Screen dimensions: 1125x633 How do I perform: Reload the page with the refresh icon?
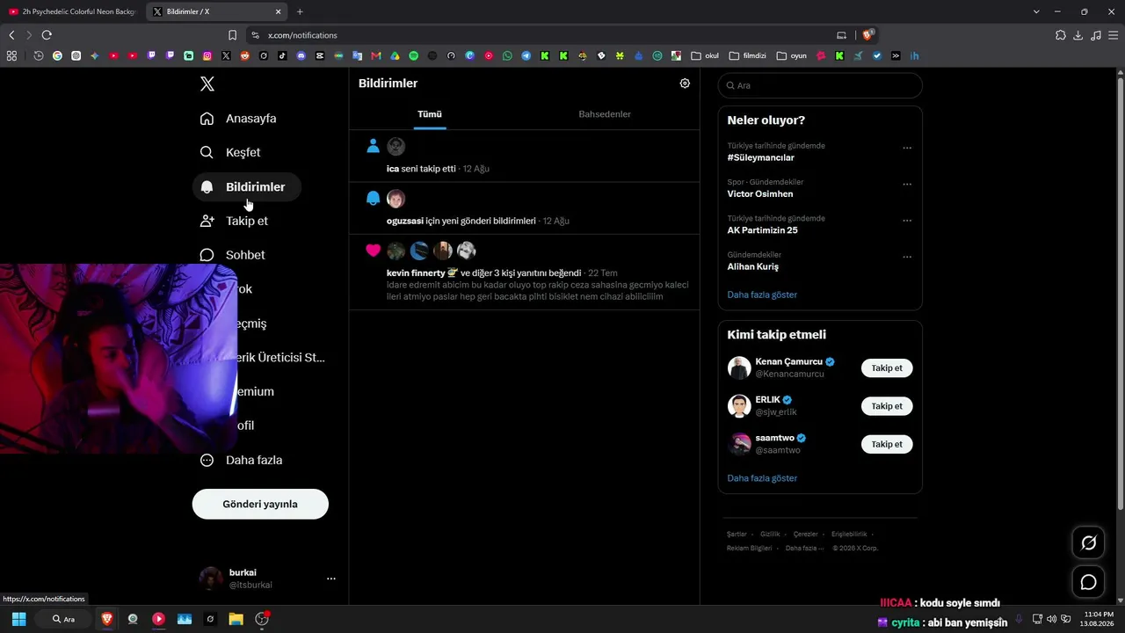click(x=47, y=35)
